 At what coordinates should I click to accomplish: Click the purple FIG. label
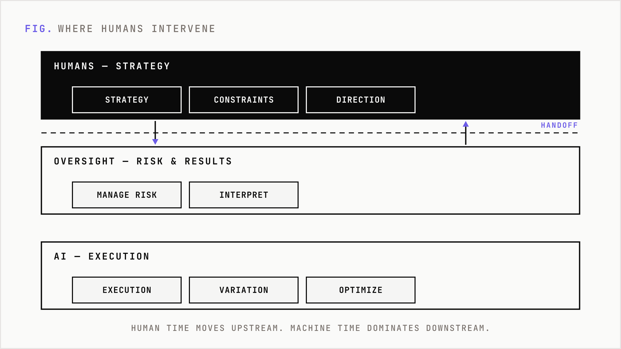[x=38, y=29]
